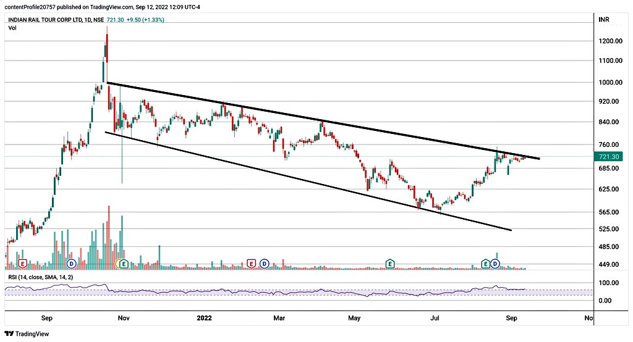Click the Nov time-axis label after Sep 2021
The height and width of the screenshot is (342, 633).
(124, 318)
